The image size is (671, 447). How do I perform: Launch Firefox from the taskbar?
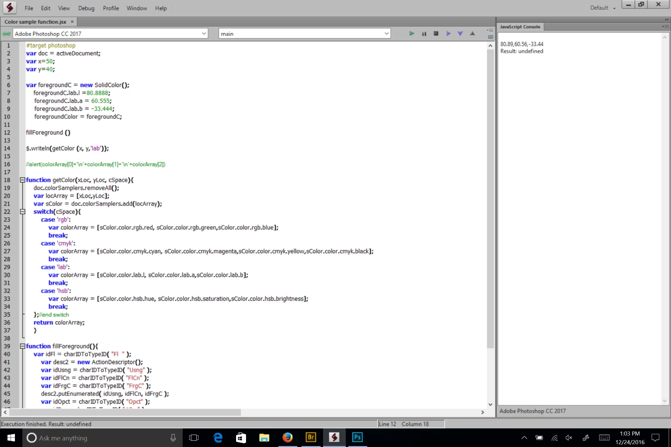[x=287, y=437]
